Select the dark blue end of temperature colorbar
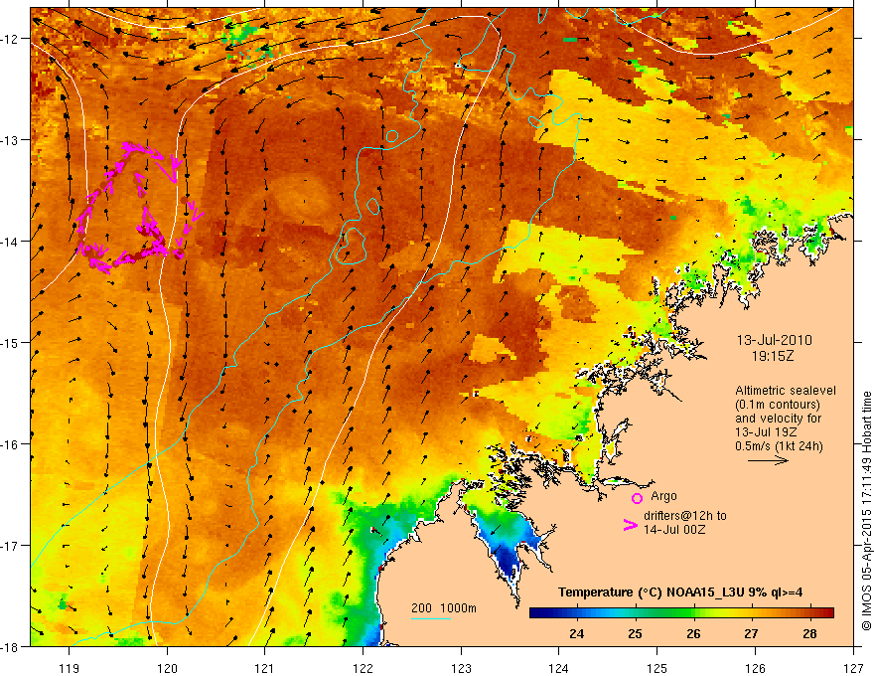 [x=538, y=613]
